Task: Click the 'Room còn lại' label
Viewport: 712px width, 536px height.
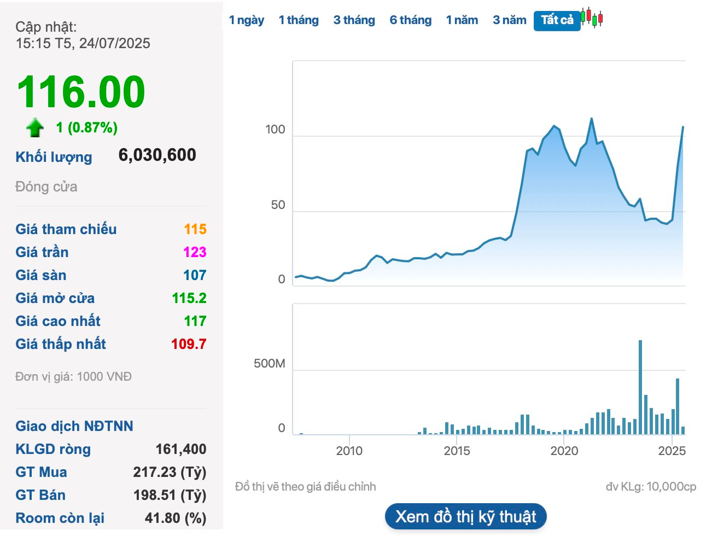Action: tap(60, 518)
